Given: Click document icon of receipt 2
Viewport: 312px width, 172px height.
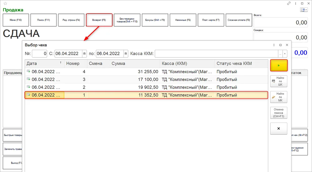Looking at the screenshot, I should 28,87.
